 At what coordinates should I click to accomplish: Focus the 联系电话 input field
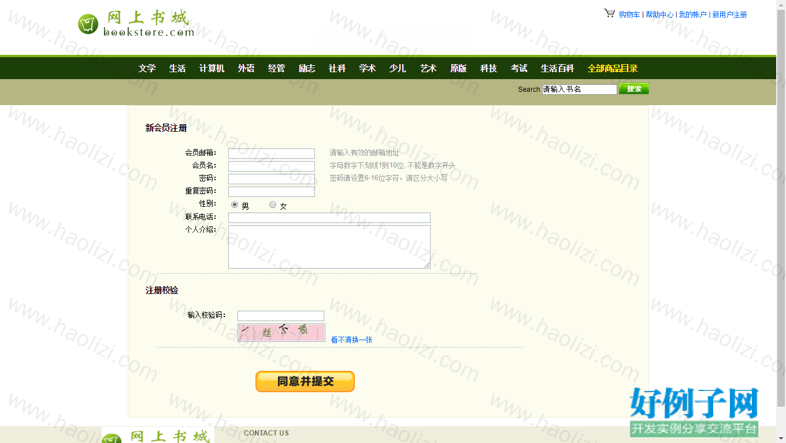pos(329,217)
